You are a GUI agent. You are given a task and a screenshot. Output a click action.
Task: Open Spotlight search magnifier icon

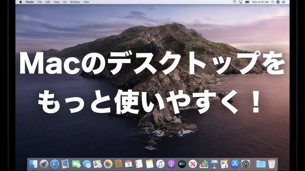pyautogui.click(x=273, y=2)
